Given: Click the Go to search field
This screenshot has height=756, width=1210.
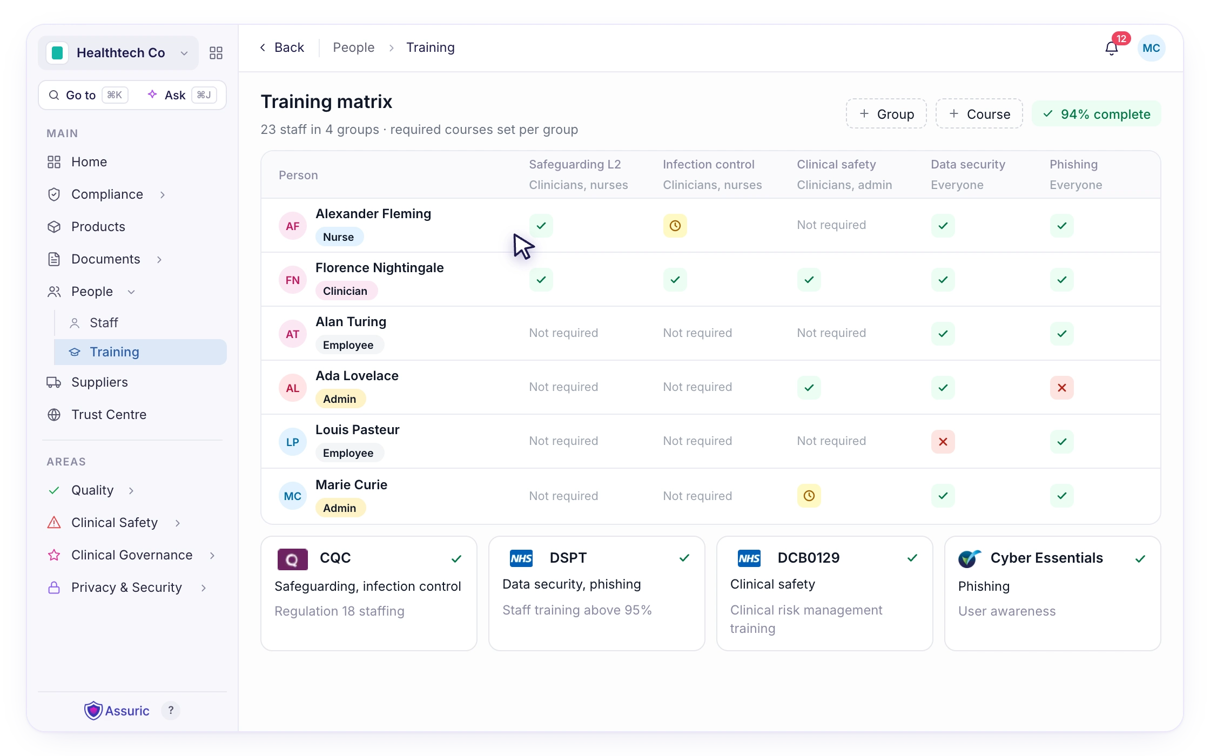Looking at the screenshot, I should [x=89, y=95].
